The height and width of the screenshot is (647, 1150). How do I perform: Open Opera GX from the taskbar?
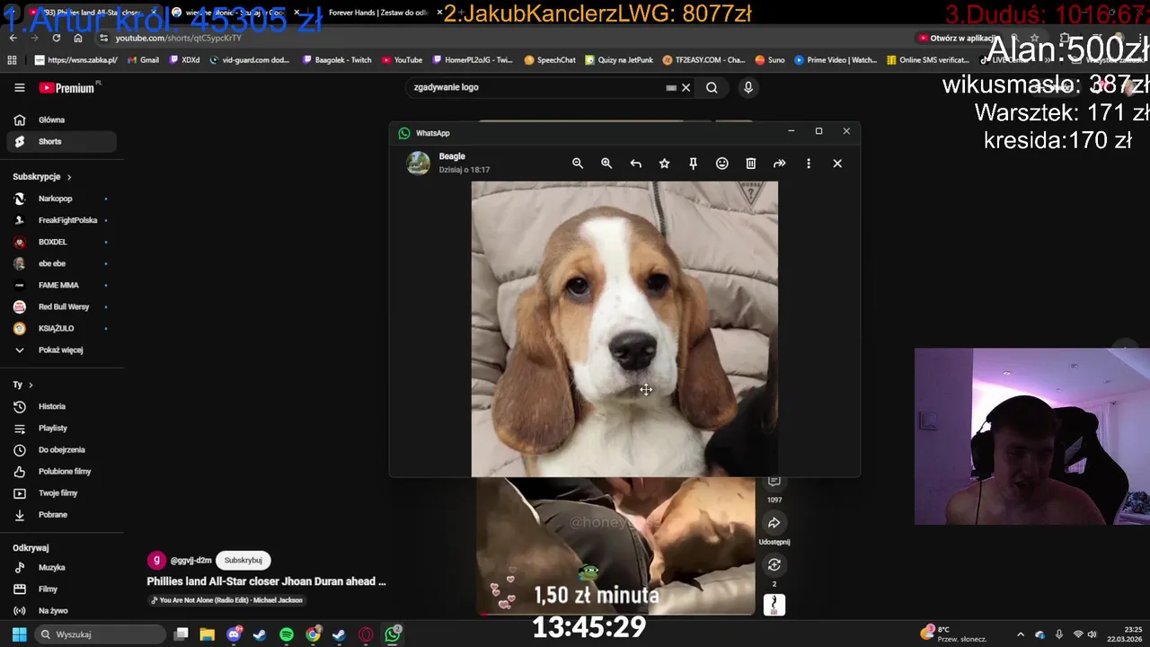coord(366,634)
